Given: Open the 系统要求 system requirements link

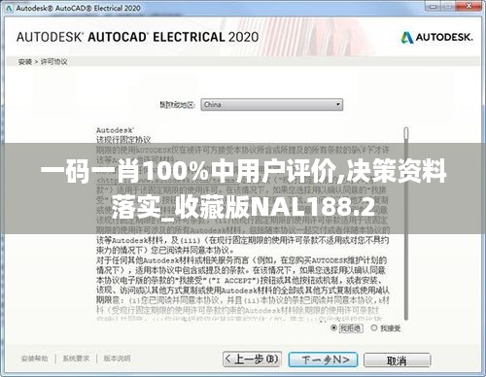Looking at the screenshot, I should pyautogui.click(x=76, y=359).
